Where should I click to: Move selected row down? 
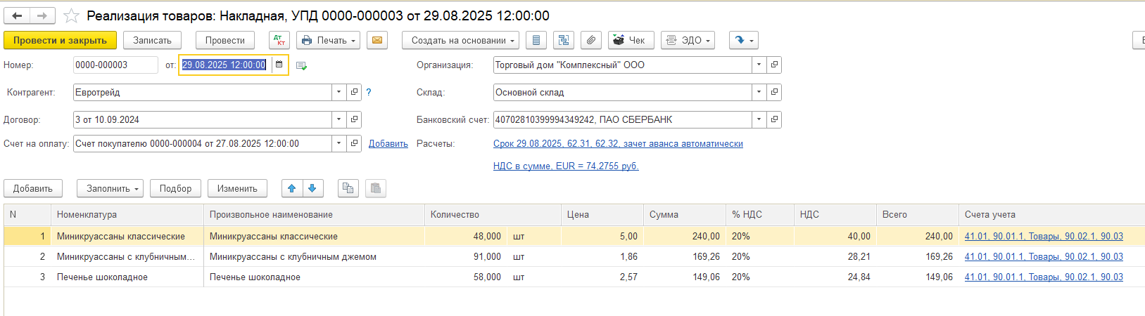[312, 188]
